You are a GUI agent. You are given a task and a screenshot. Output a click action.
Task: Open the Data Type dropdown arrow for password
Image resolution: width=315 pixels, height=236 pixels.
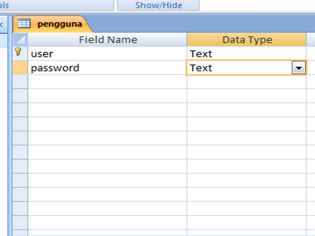pyautogui.click(x=298, y=68)
